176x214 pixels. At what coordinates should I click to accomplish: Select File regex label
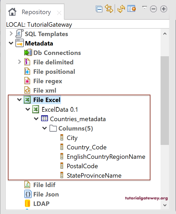pos(48,81)
